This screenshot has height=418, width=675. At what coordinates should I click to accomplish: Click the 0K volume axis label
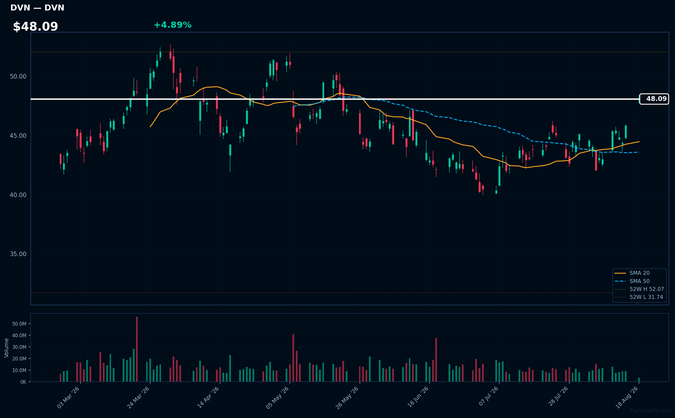tap(23, 382)
